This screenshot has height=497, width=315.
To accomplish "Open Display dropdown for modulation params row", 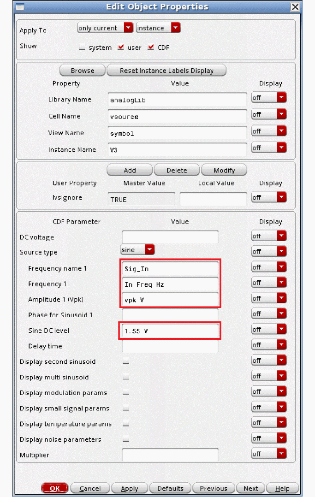I will pyautogui.click(x=269, y=391).
